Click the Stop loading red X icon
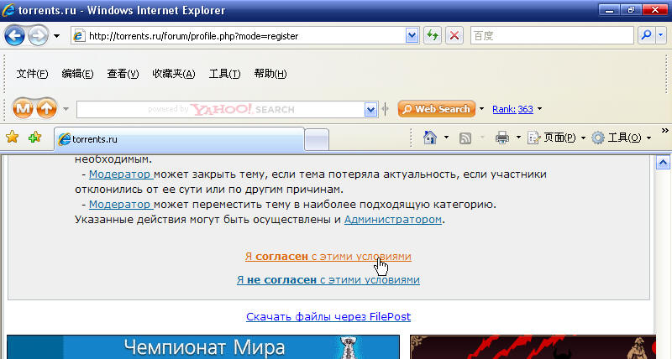The width and height of the screenshot is (672, 359). click(454, 35)
